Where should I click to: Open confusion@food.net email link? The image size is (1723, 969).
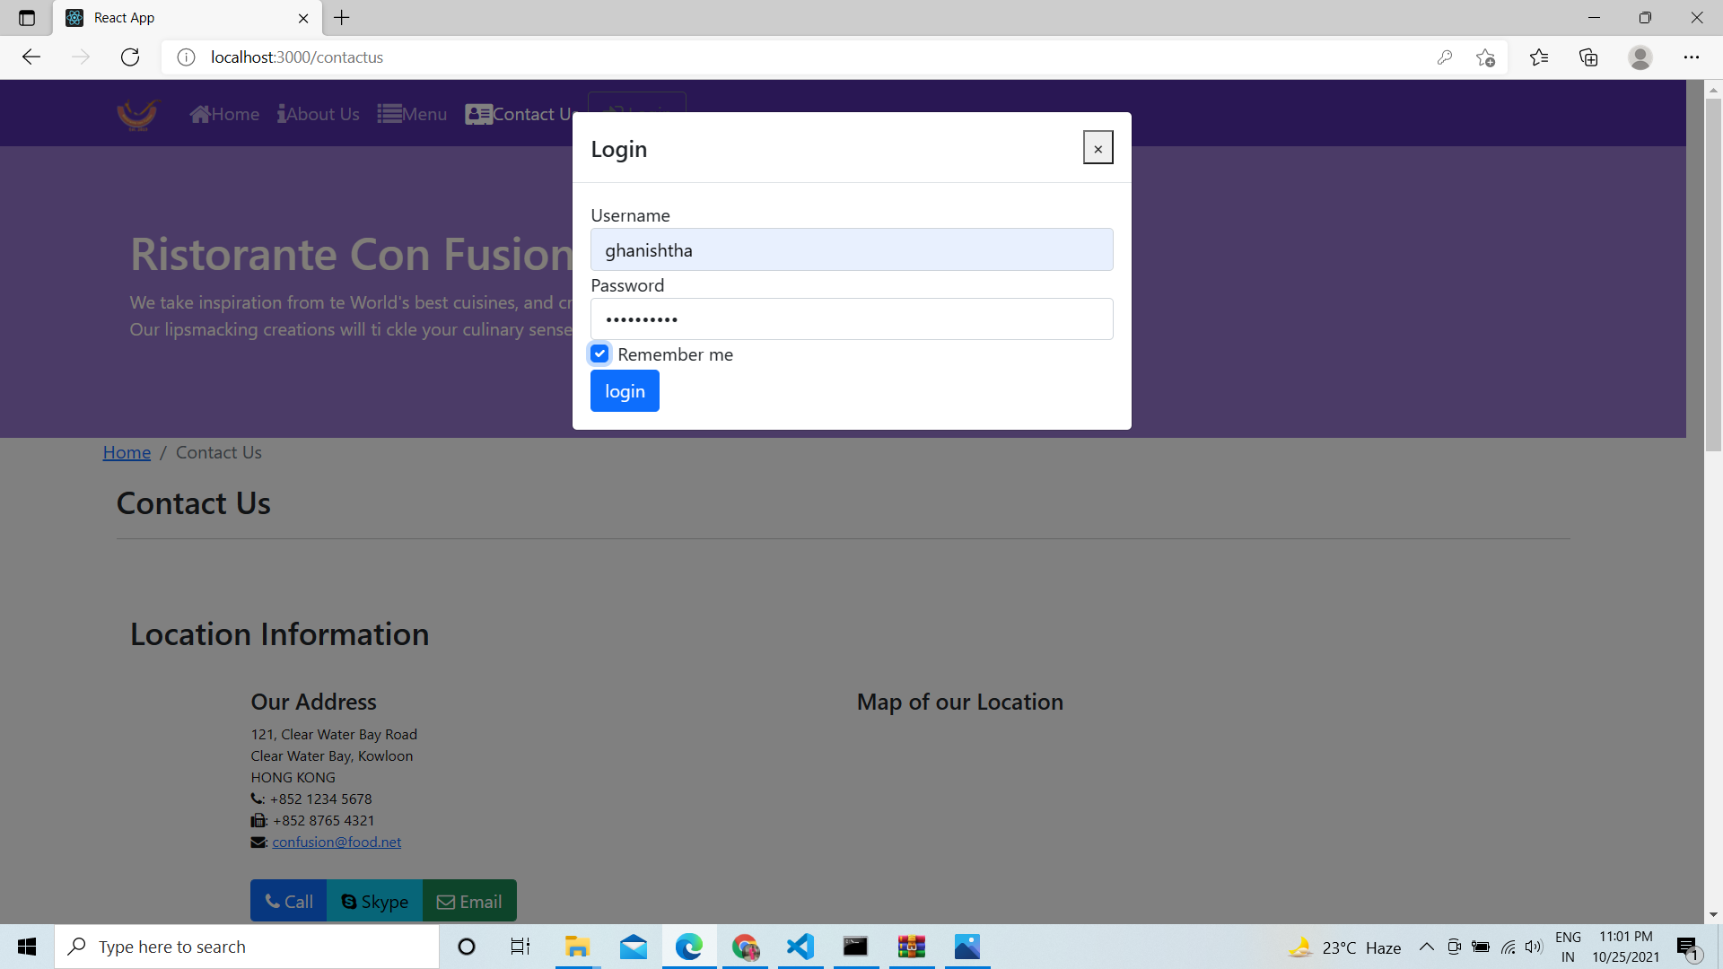[337, 842]
